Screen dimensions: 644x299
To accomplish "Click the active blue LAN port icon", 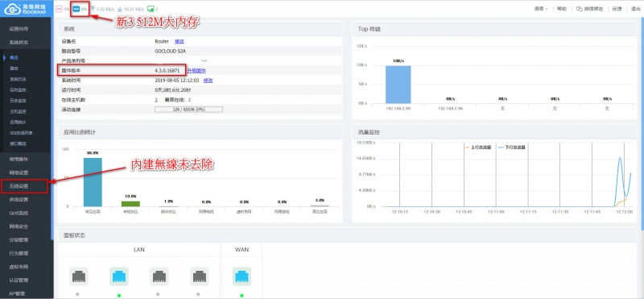I will 118,276.
